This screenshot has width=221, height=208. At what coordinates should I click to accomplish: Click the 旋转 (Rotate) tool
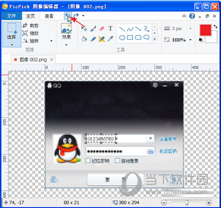pyautogui.click(x=30, y=41)
